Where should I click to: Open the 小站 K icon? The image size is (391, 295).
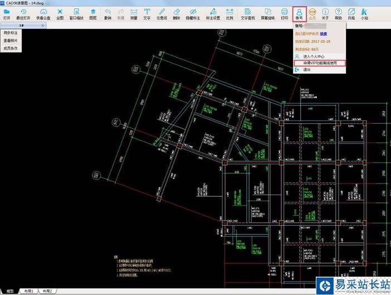click(x=364, y=14)
